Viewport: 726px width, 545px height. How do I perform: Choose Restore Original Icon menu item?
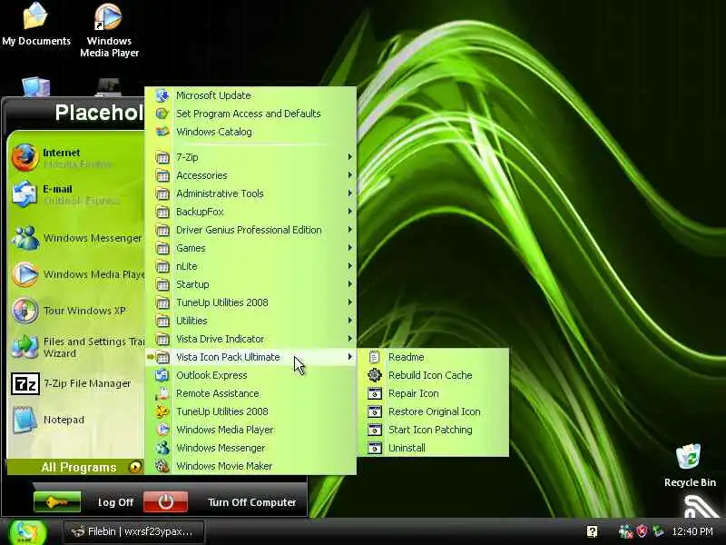click(434, 411)
